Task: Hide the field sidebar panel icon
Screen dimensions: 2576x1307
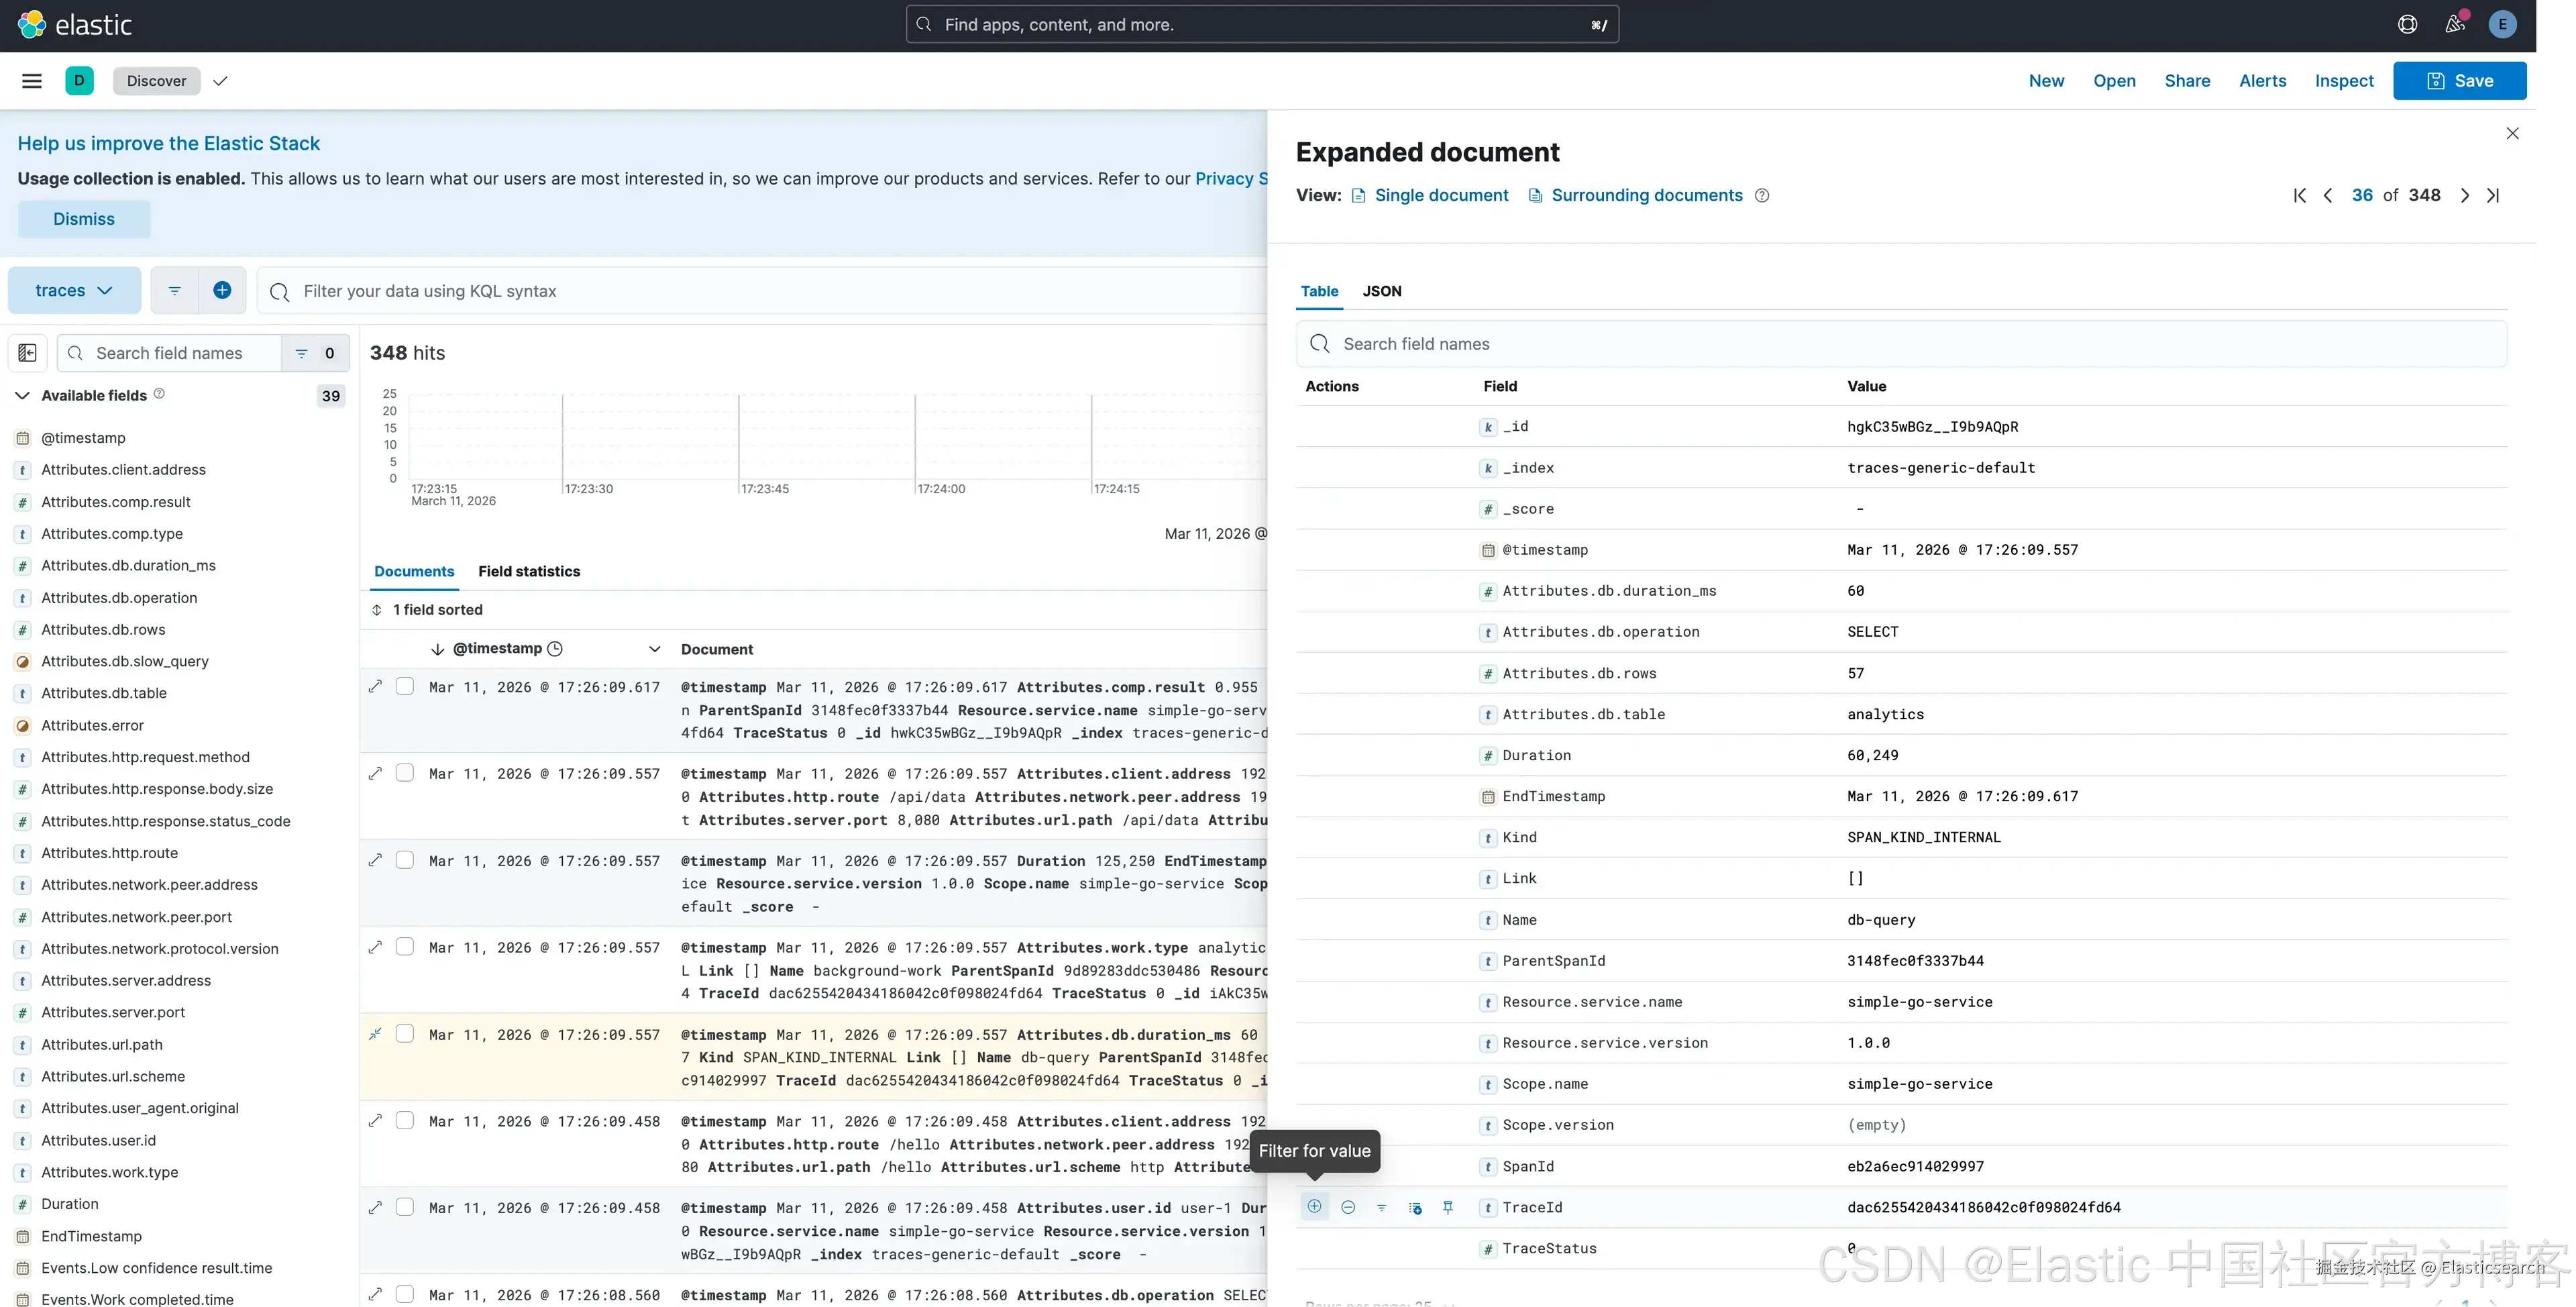Action: pos(28,353)
